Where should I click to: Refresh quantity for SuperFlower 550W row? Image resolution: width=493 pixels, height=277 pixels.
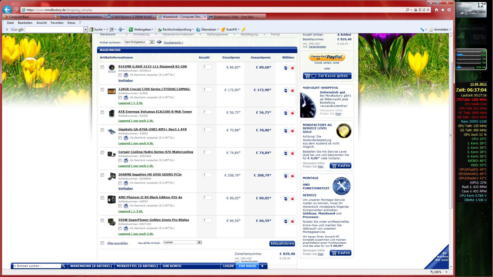click(286, 221)
